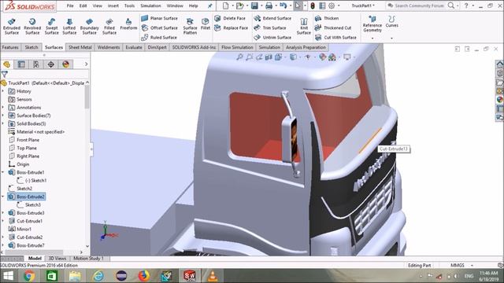The width and height of the screenshot is (504, 283).
Task: Click the Boundary Surface tool
Action: point(89,26)
